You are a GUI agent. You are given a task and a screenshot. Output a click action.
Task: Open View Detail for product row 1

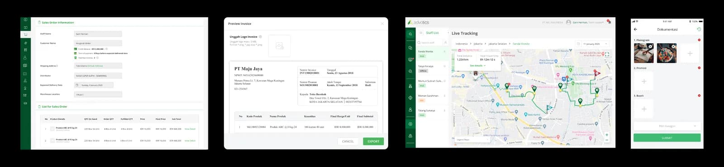[x=190, y=129]
